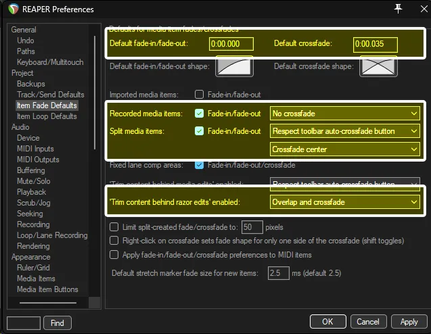Enable right-click crossfade one-side shape option
431x334 pixels.
pyautogui.click(x=114, y=241)
